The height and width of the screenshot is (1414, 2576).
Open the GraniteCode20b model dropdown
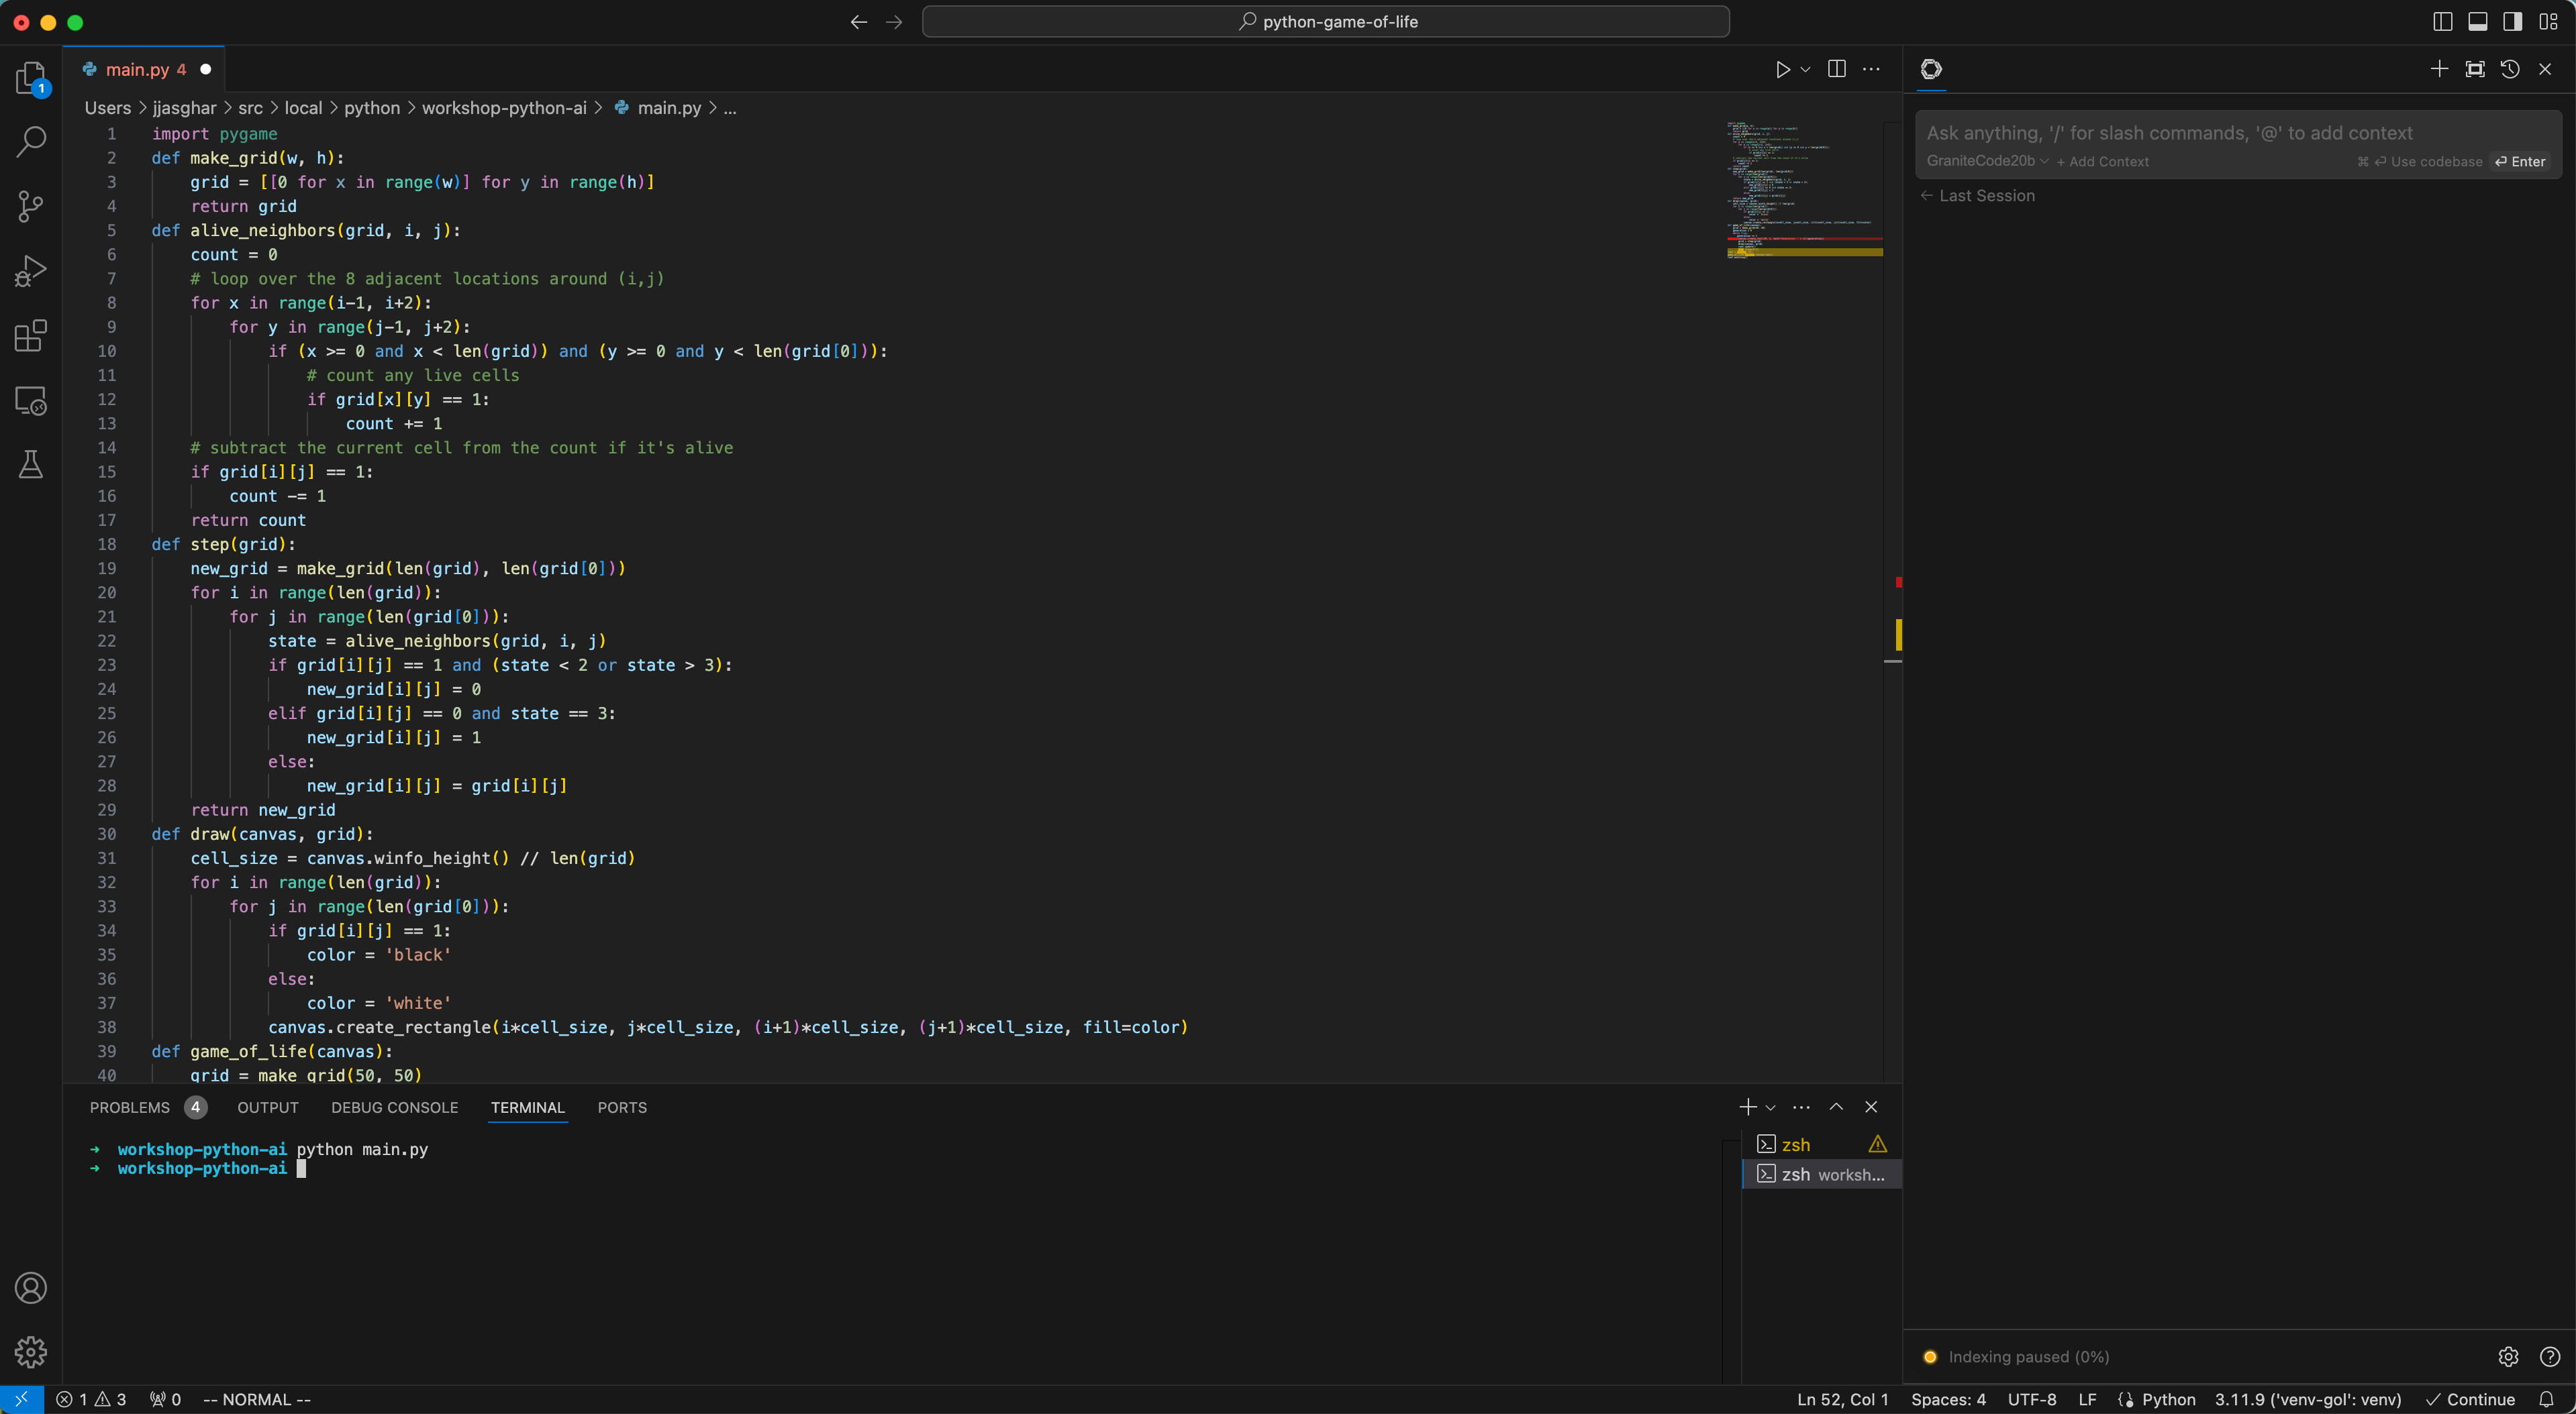pos(1987,161)
